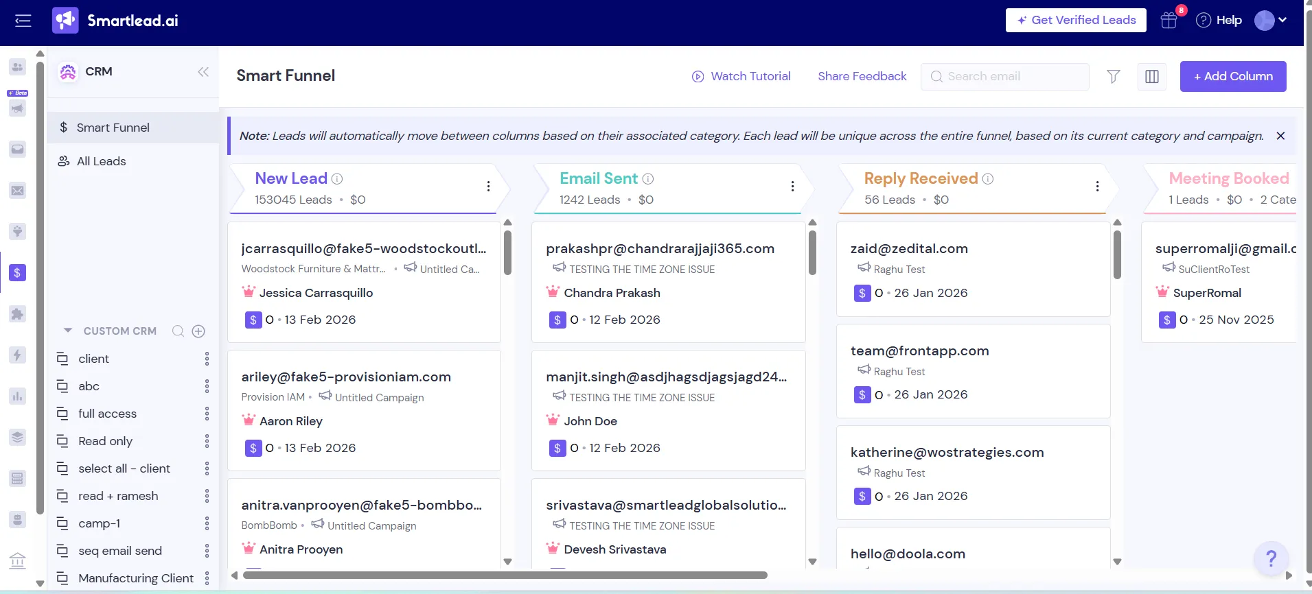Show info for New Lead column

[x=337, y=179]
